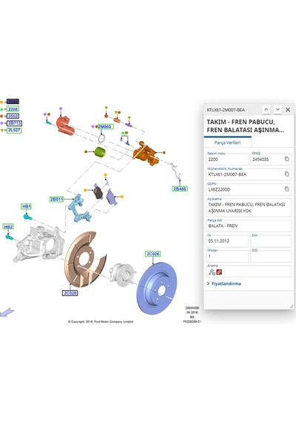Select the 2C026 brake disc callout
Viewport: 296px width, 423px height.
[x=153, y=254]
